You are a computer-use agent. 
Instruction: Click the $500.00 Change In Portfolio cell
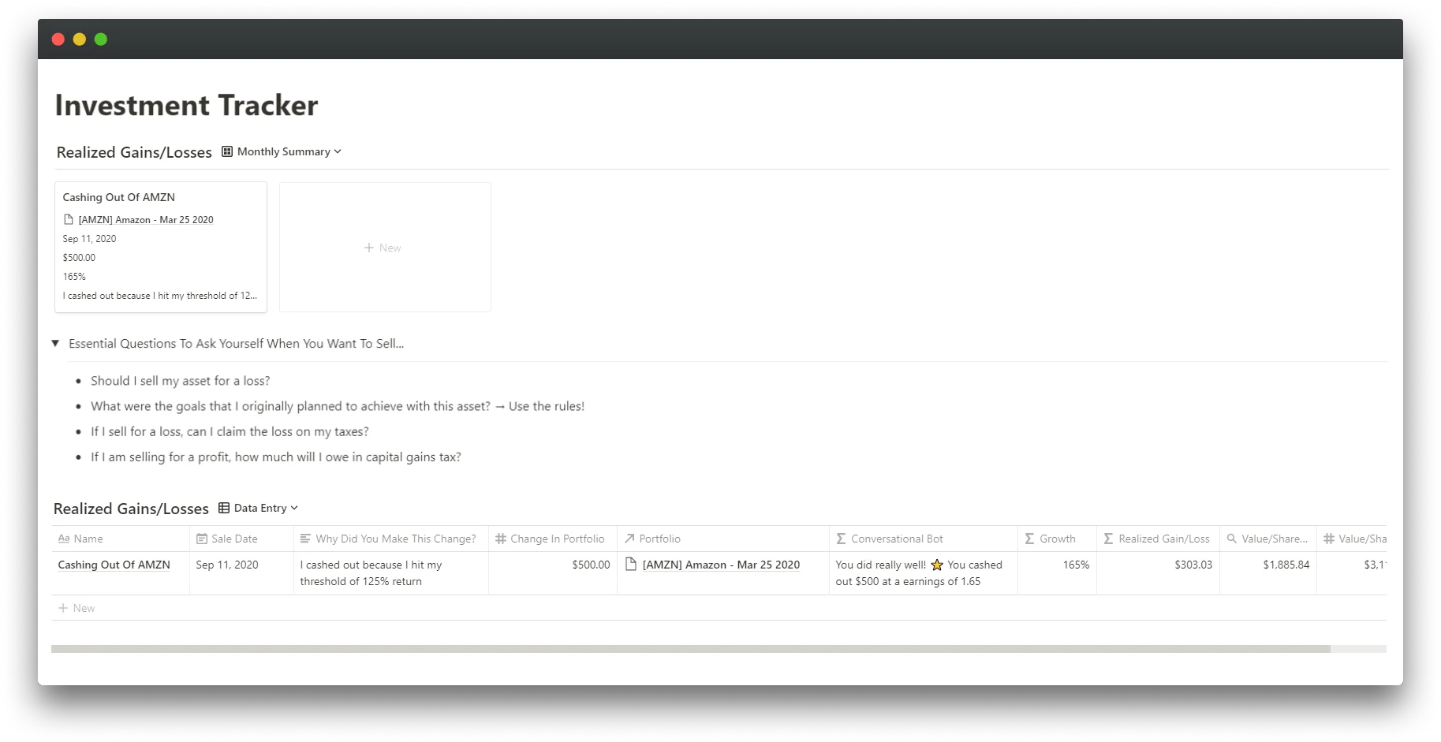coord(553,573)
